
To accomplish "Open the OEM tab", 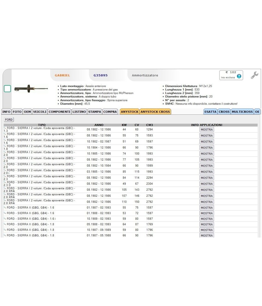I will point(27,112).
